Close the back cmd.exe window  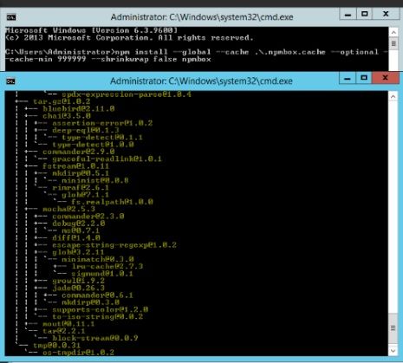click(386, 14)
